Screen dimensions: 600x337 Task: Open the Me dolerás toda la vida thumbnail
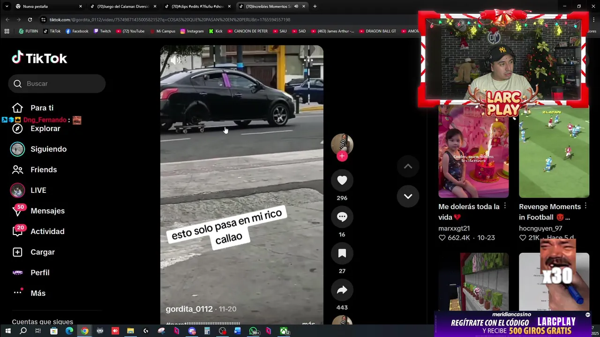[x=473, y=151]
